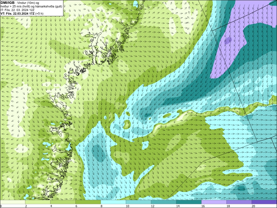Select the 12–14 m/s teal swatch
This screenshot has height=208, width=277.
coord(164,202)
